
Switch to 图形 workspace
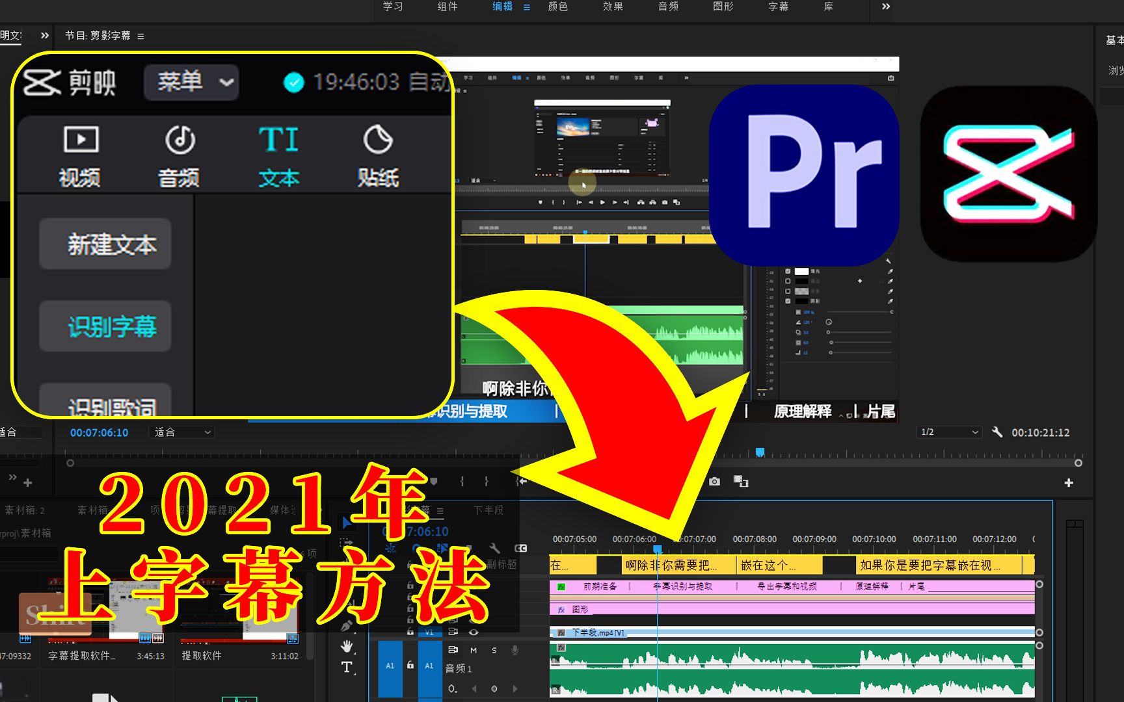(723, 6)
